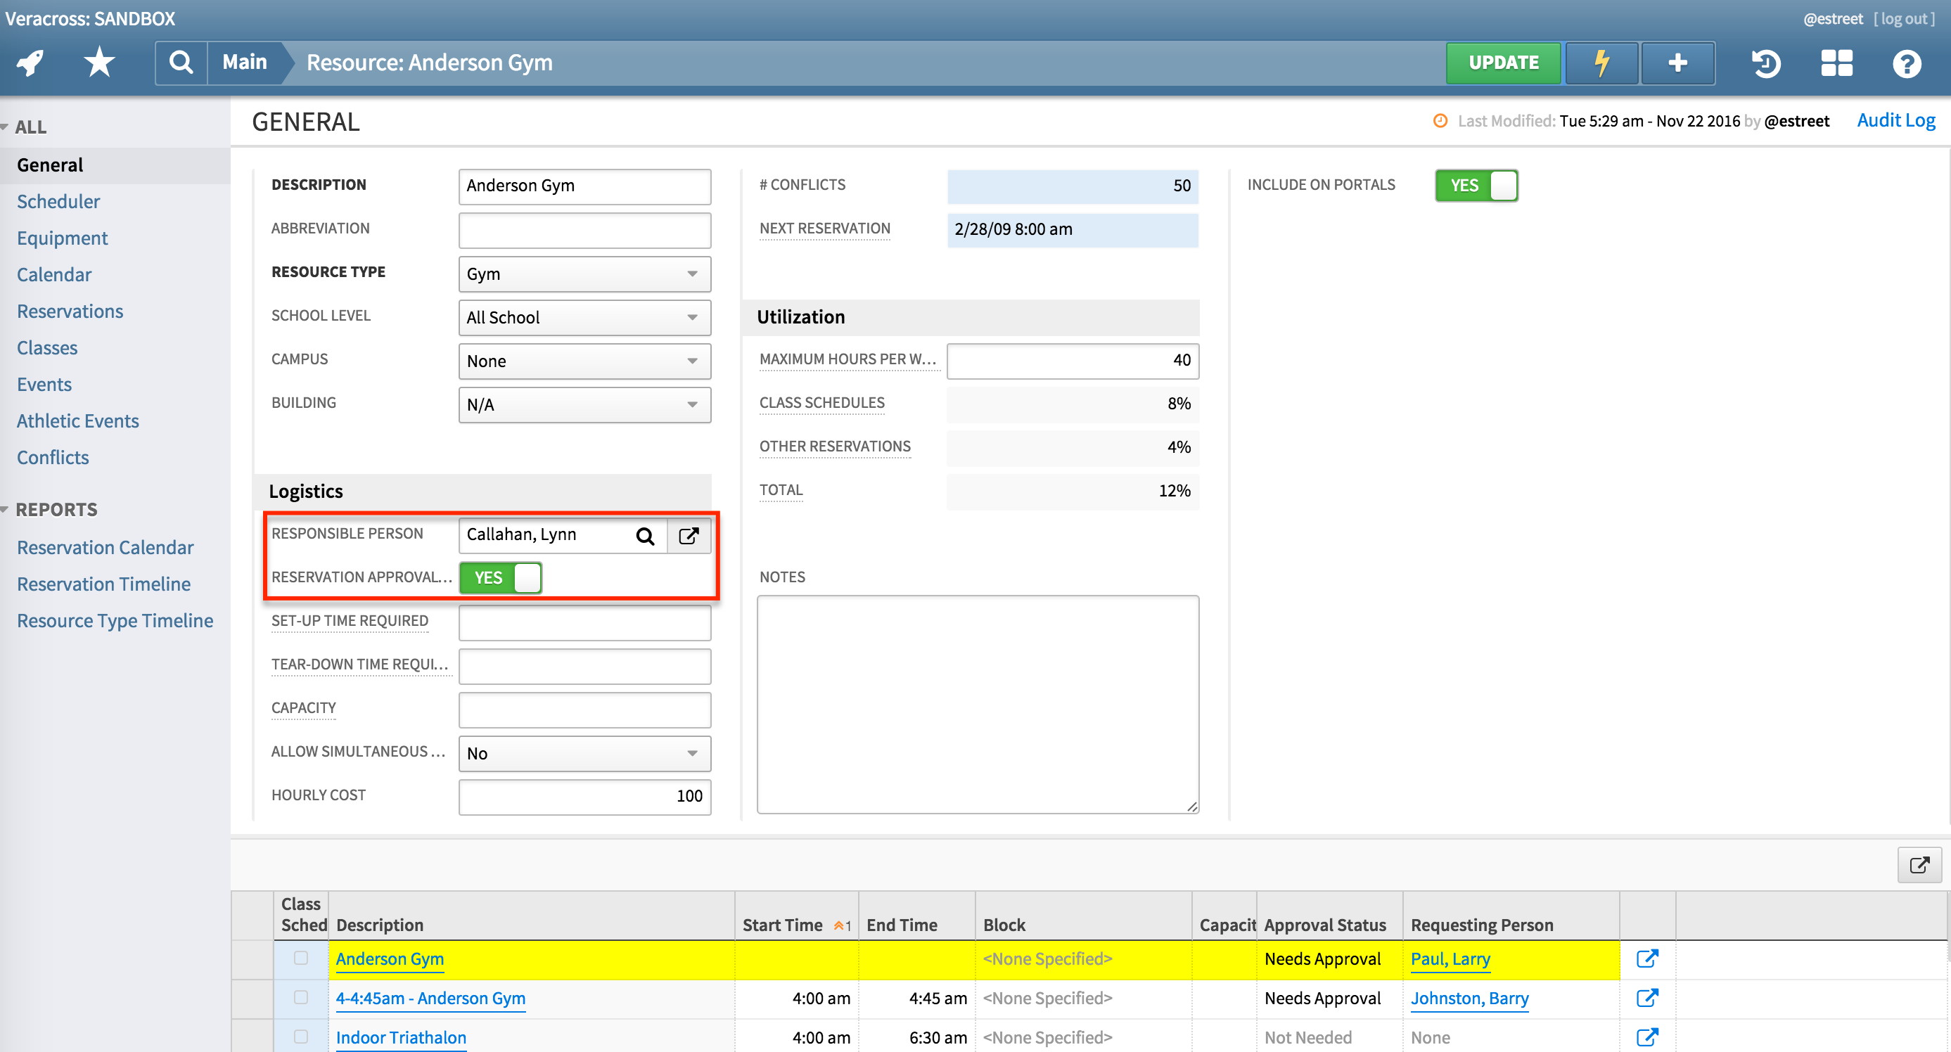The height and width of the screenshot is (1052, 1951).
Task: Click the plus add record icon
Action: pos(1677,63)
